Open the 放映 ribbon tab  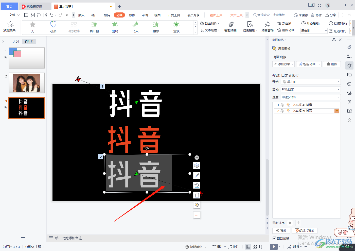[x=132, y=15]
